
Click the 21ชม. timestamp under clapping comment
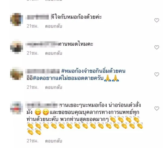pyautogui.click(x=33, y=141)
